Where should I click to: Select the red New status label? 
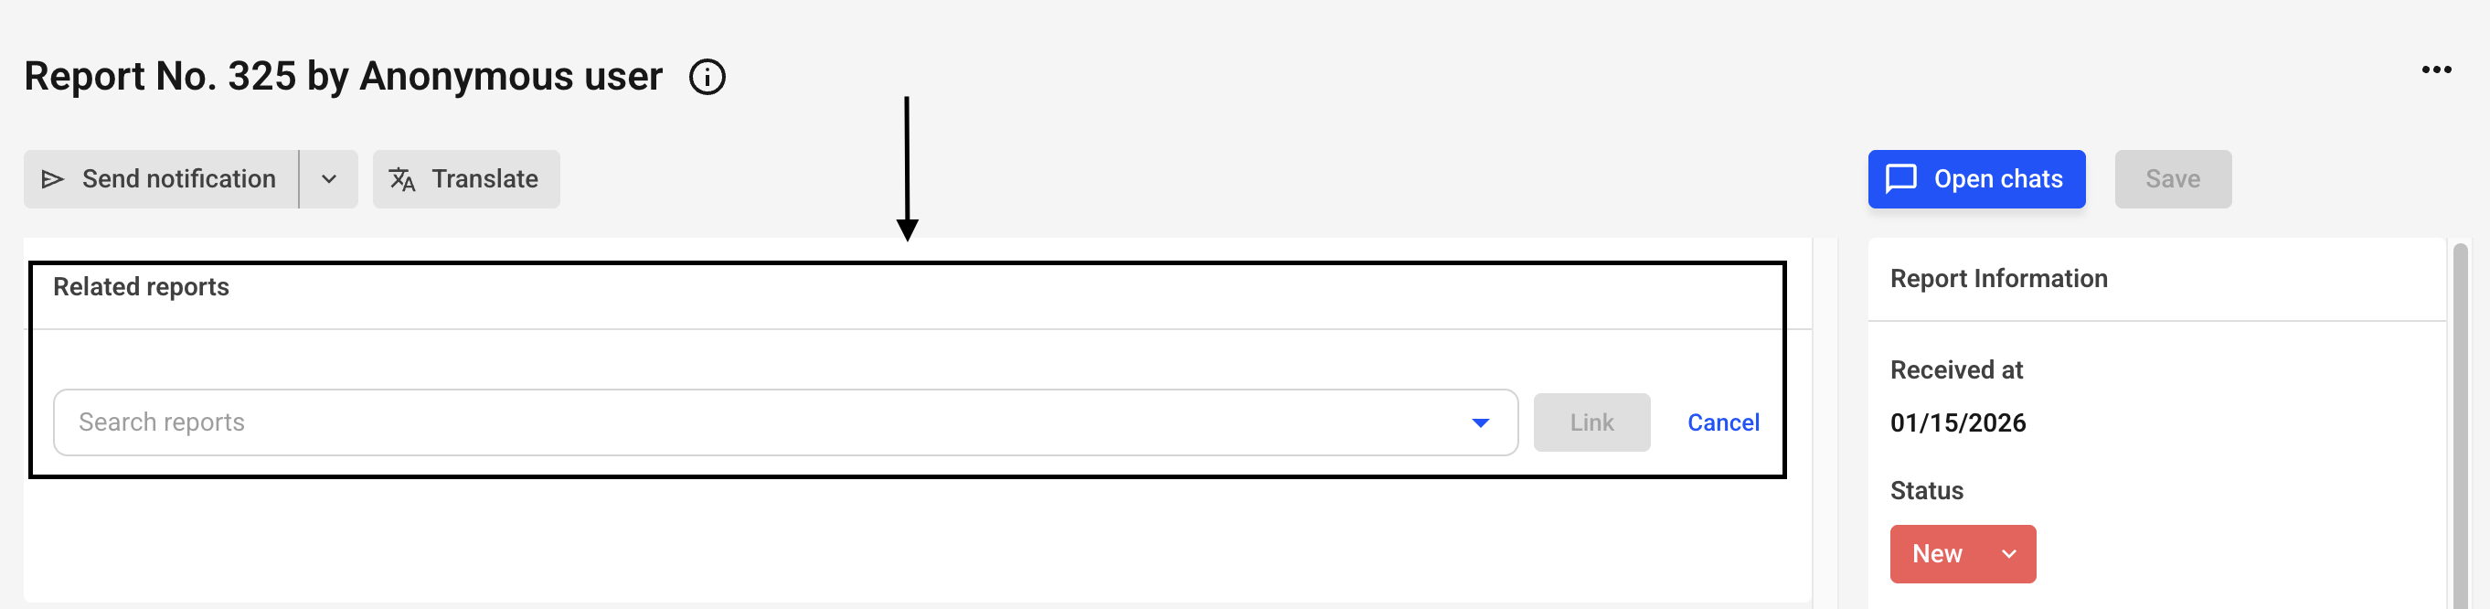pos(1936,554)
